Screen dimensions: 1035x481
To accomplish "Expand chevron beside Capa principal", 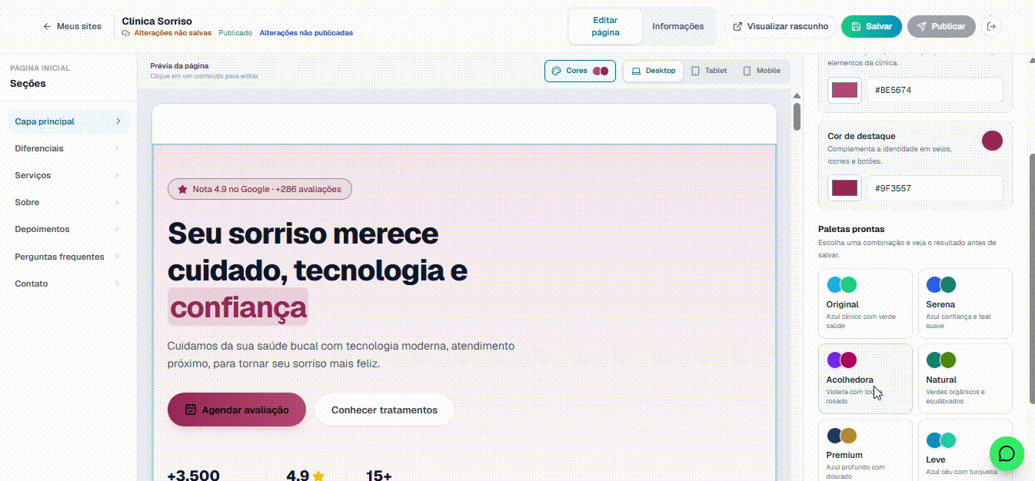I will [118, 121].
